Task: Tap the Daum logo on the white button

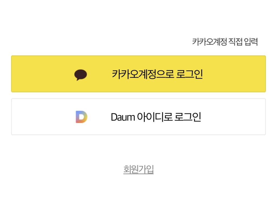Action: [81, 117]
